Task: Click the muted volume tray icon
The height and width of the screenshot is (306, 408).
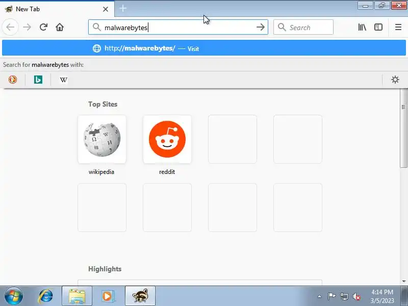Action: [x=356, y=296]
